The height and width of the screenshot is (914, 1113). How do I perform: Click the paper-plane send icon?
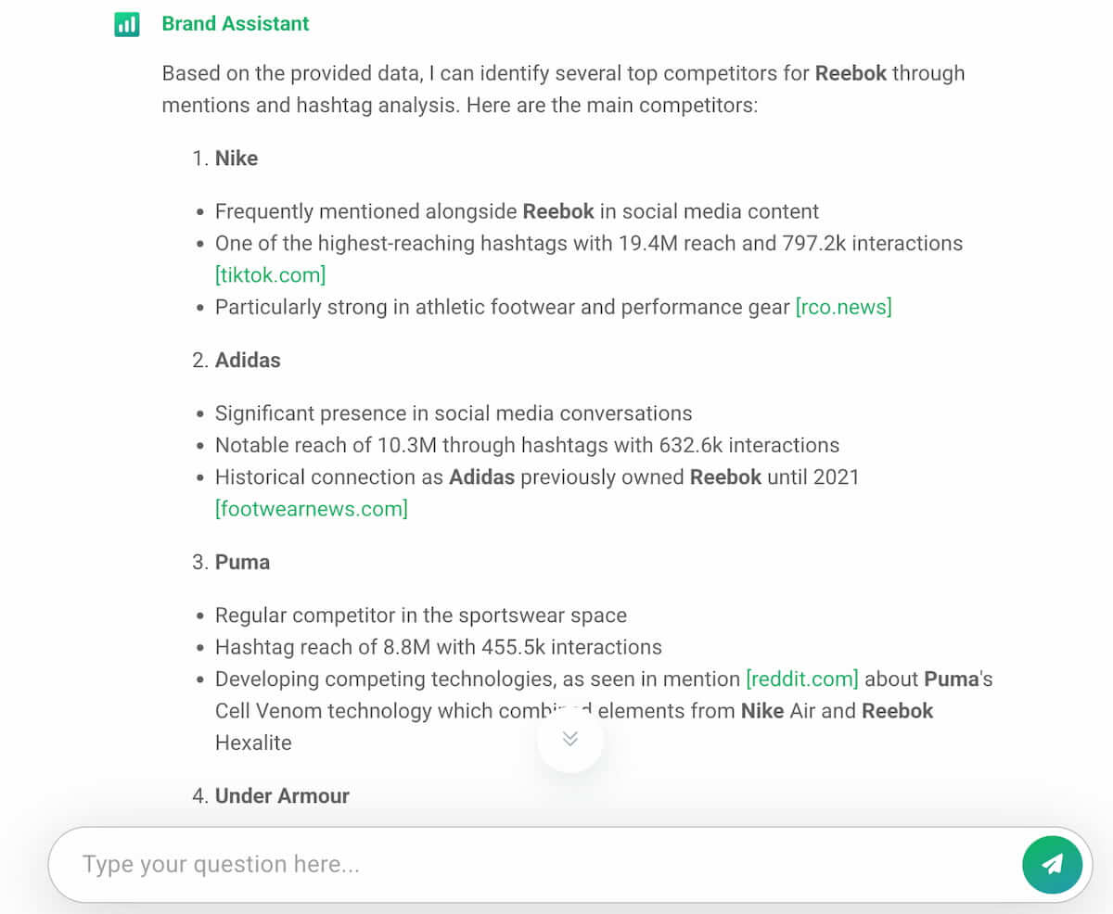[1053, 864]
